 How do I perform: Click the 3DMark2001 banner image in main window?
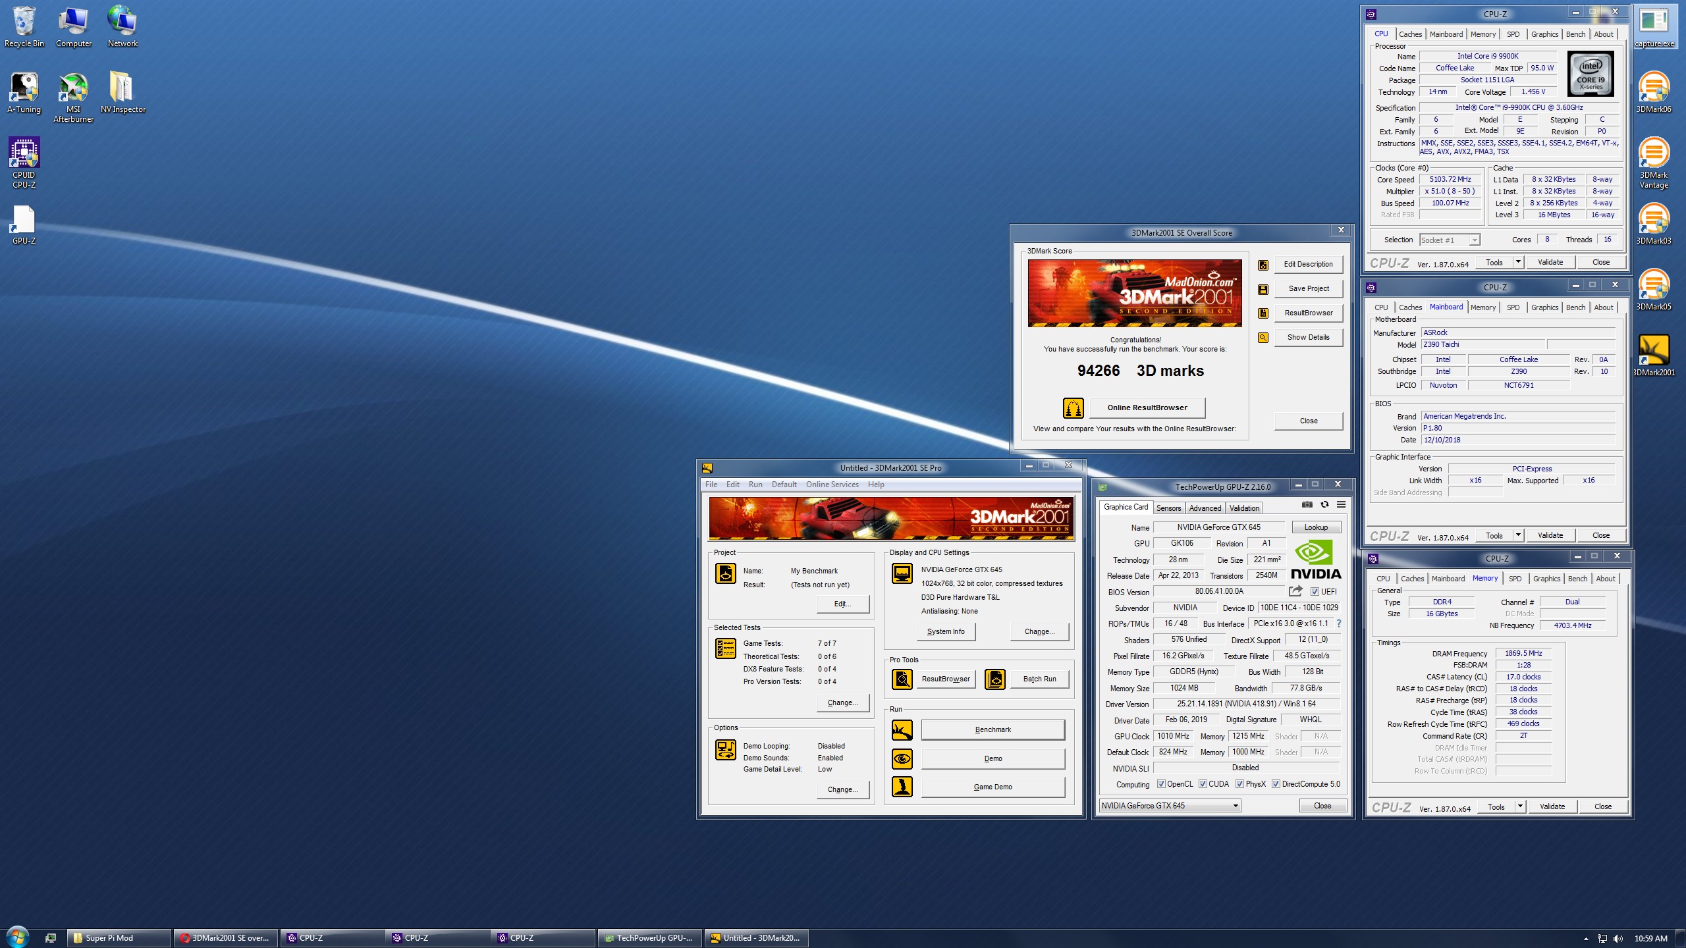(892, 519)
